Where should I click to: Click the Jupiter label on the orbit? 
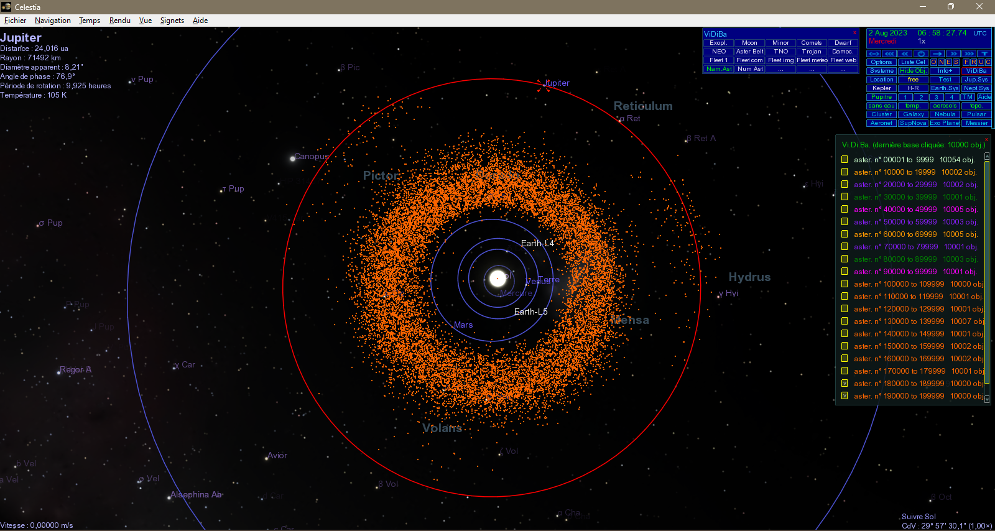[x=557, y=83]
